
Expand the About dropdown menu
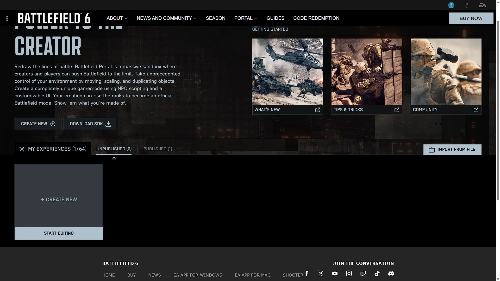click(x=117, y=18)
